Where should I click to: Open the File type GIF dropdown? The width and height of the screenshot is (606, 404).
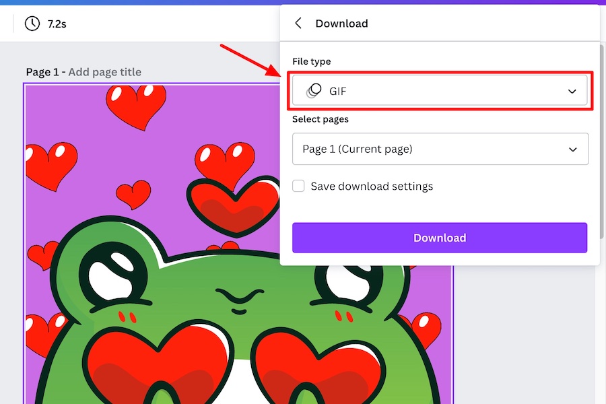coord(440,91)
